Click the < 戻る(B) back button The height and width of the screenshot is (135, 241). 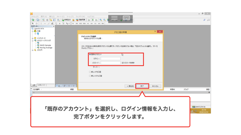pos(130,86)
